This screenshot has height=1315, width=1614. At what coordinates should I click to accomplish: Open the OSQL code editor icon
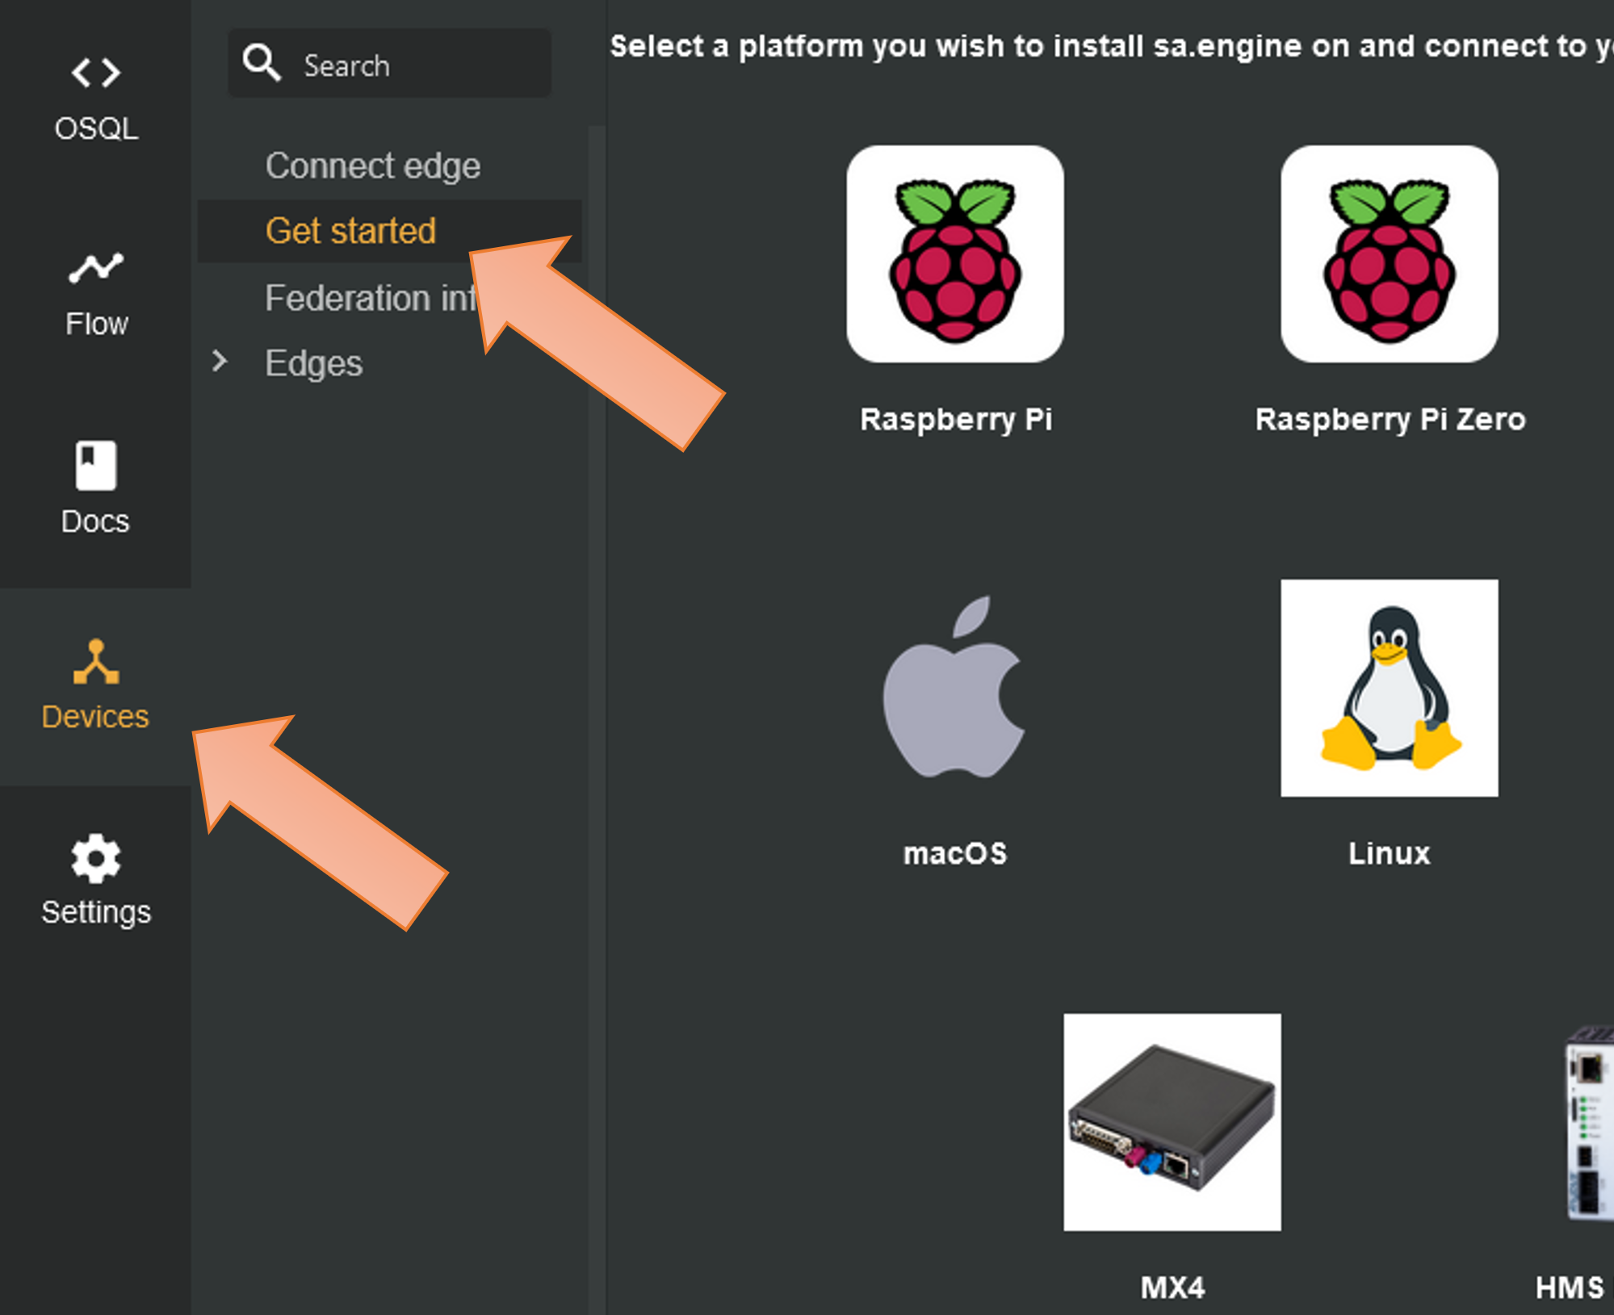pos(96,73)
